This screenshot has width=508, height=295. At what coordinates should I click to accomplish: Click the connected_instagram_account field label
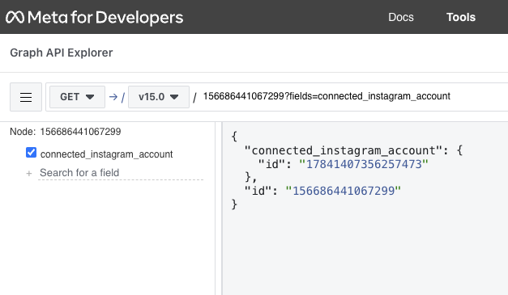(x=107, y=154)
